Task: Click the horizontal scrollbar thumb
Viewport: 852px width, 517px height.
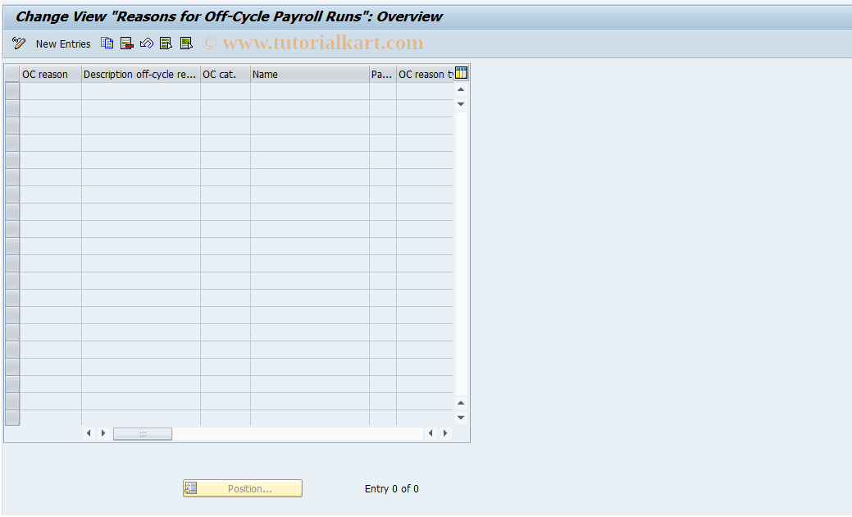Action: pyautogui.click(x=143, y=433)
